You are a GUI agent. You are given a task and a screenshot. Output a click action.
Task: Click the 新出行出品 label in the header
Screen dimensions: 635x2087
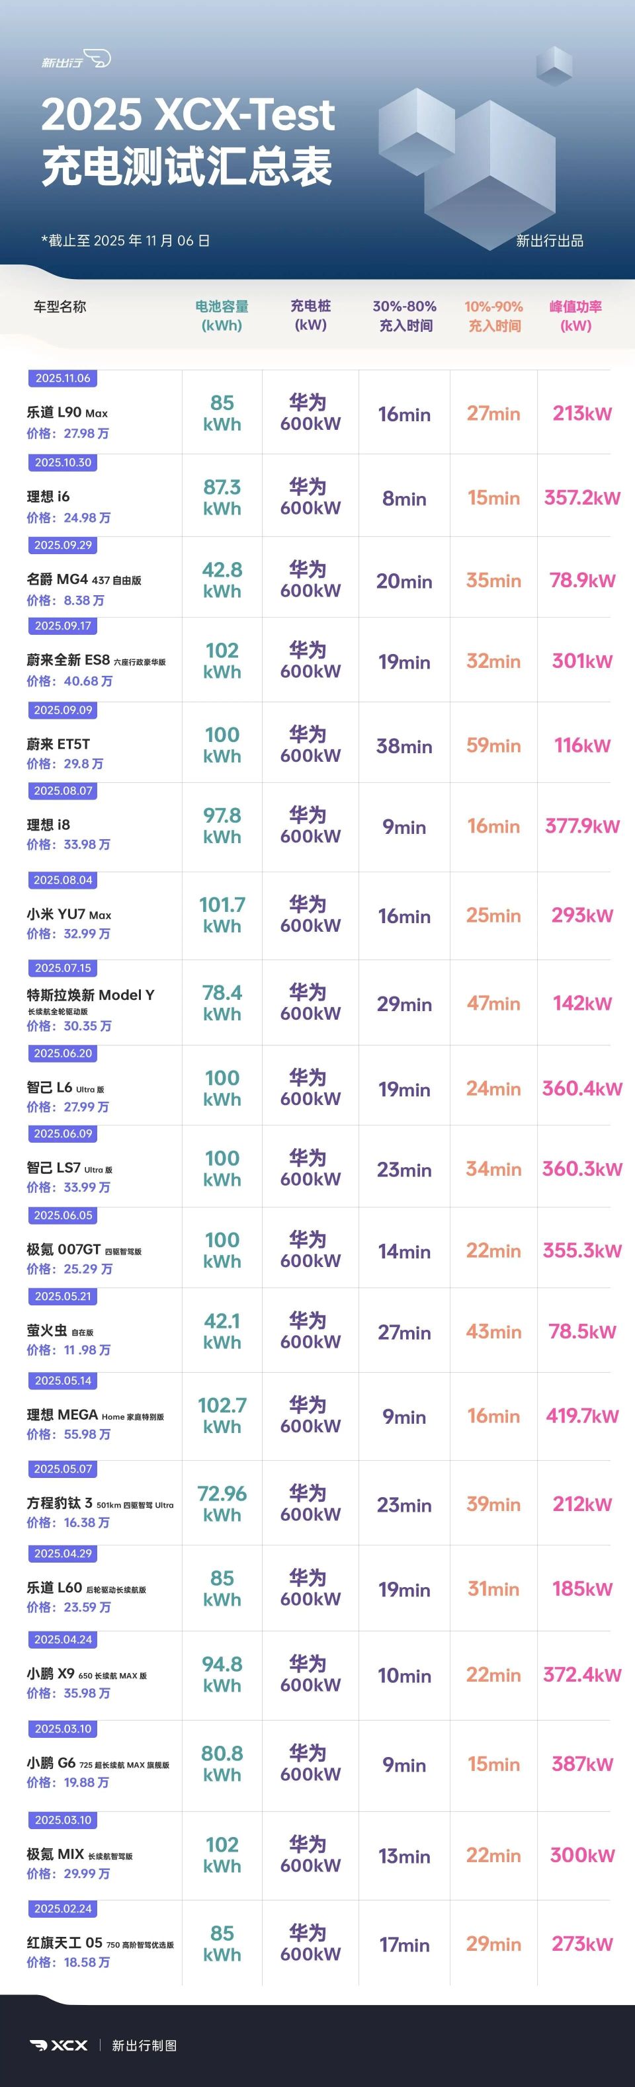click(x=549, y=241)
